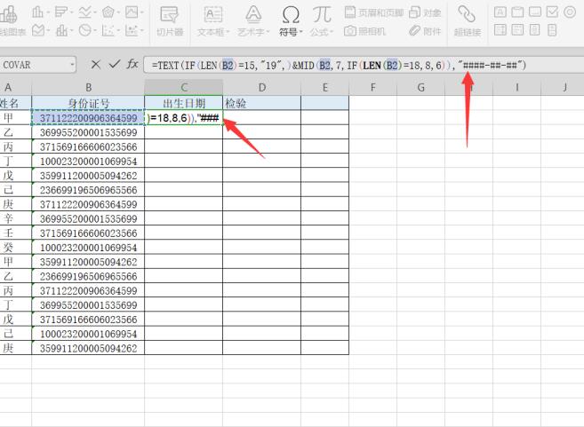
Task: Click the 检验 header cell
Action: point(262,103)
